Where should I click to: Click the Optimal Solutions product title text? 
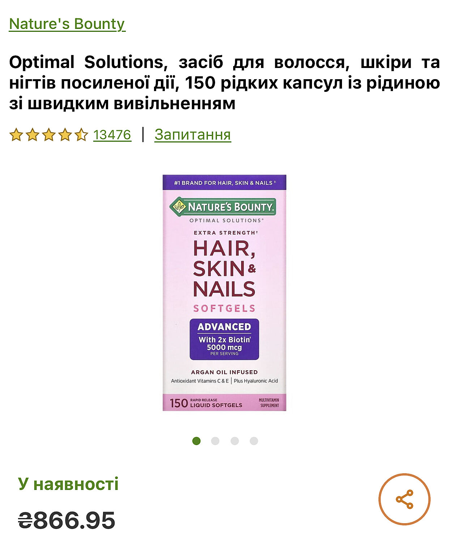(224, 83)
